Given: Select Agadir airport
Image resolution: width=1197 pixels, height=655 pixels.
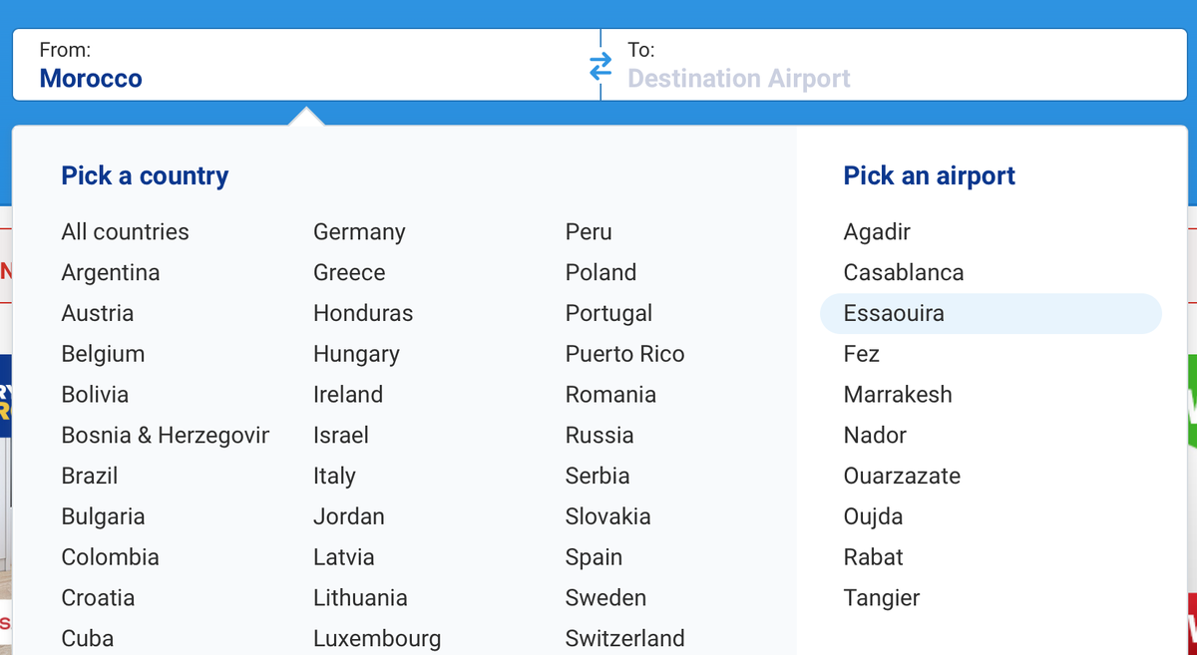Looking at the screenshot, I should [877, 232].
